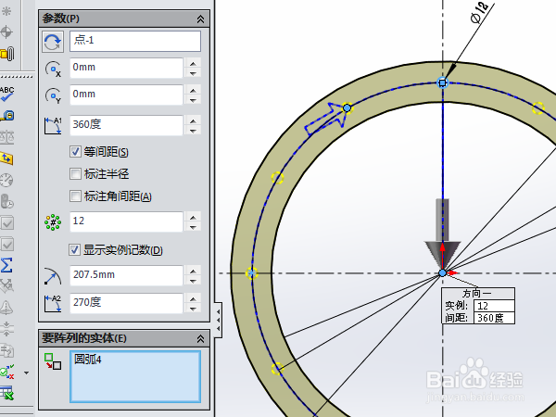
Task: Click the Ø12 dimension text
Action: point(480,12)
